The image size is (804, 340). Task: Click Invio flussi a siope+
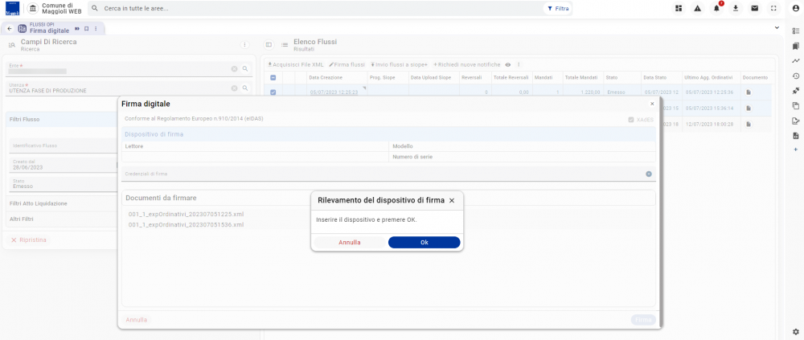tap(399, 64)
